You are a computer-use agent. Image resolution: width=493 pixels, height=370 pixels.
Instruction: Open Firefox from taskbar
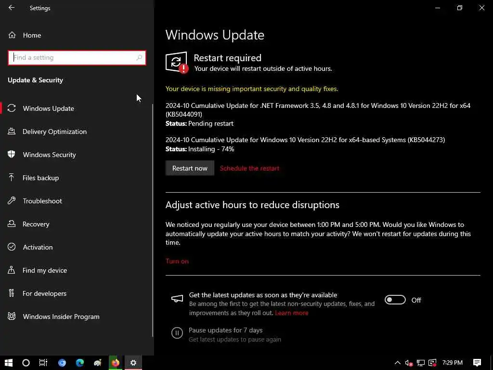[116, 363]
